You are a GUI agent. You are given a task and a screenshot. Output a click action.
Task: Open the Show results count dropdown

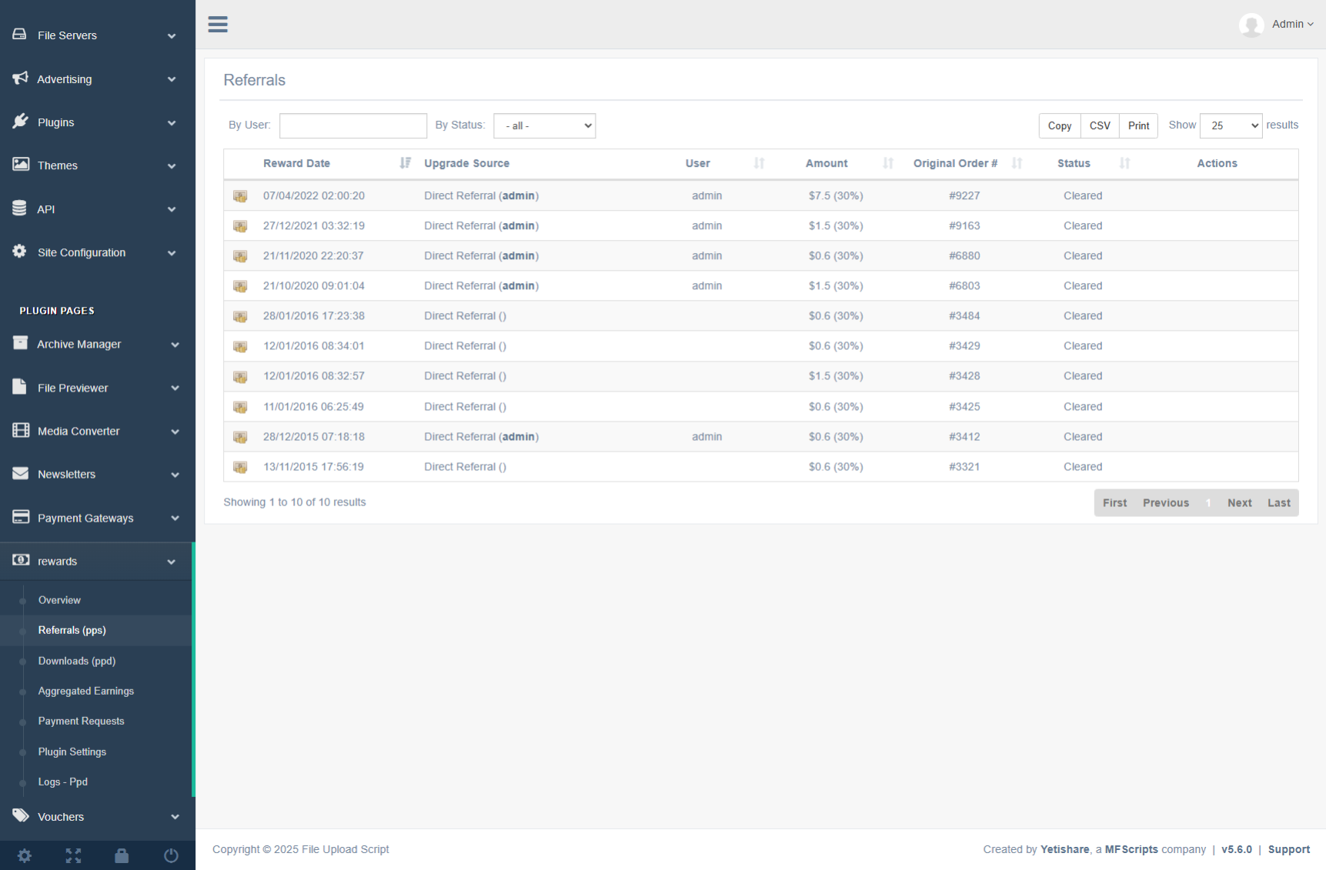pos(1231,125)
